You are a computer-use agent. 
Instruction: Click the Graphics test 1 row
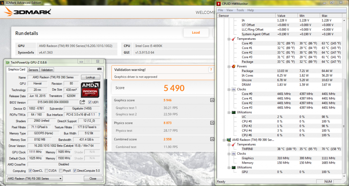click(163, 108)
